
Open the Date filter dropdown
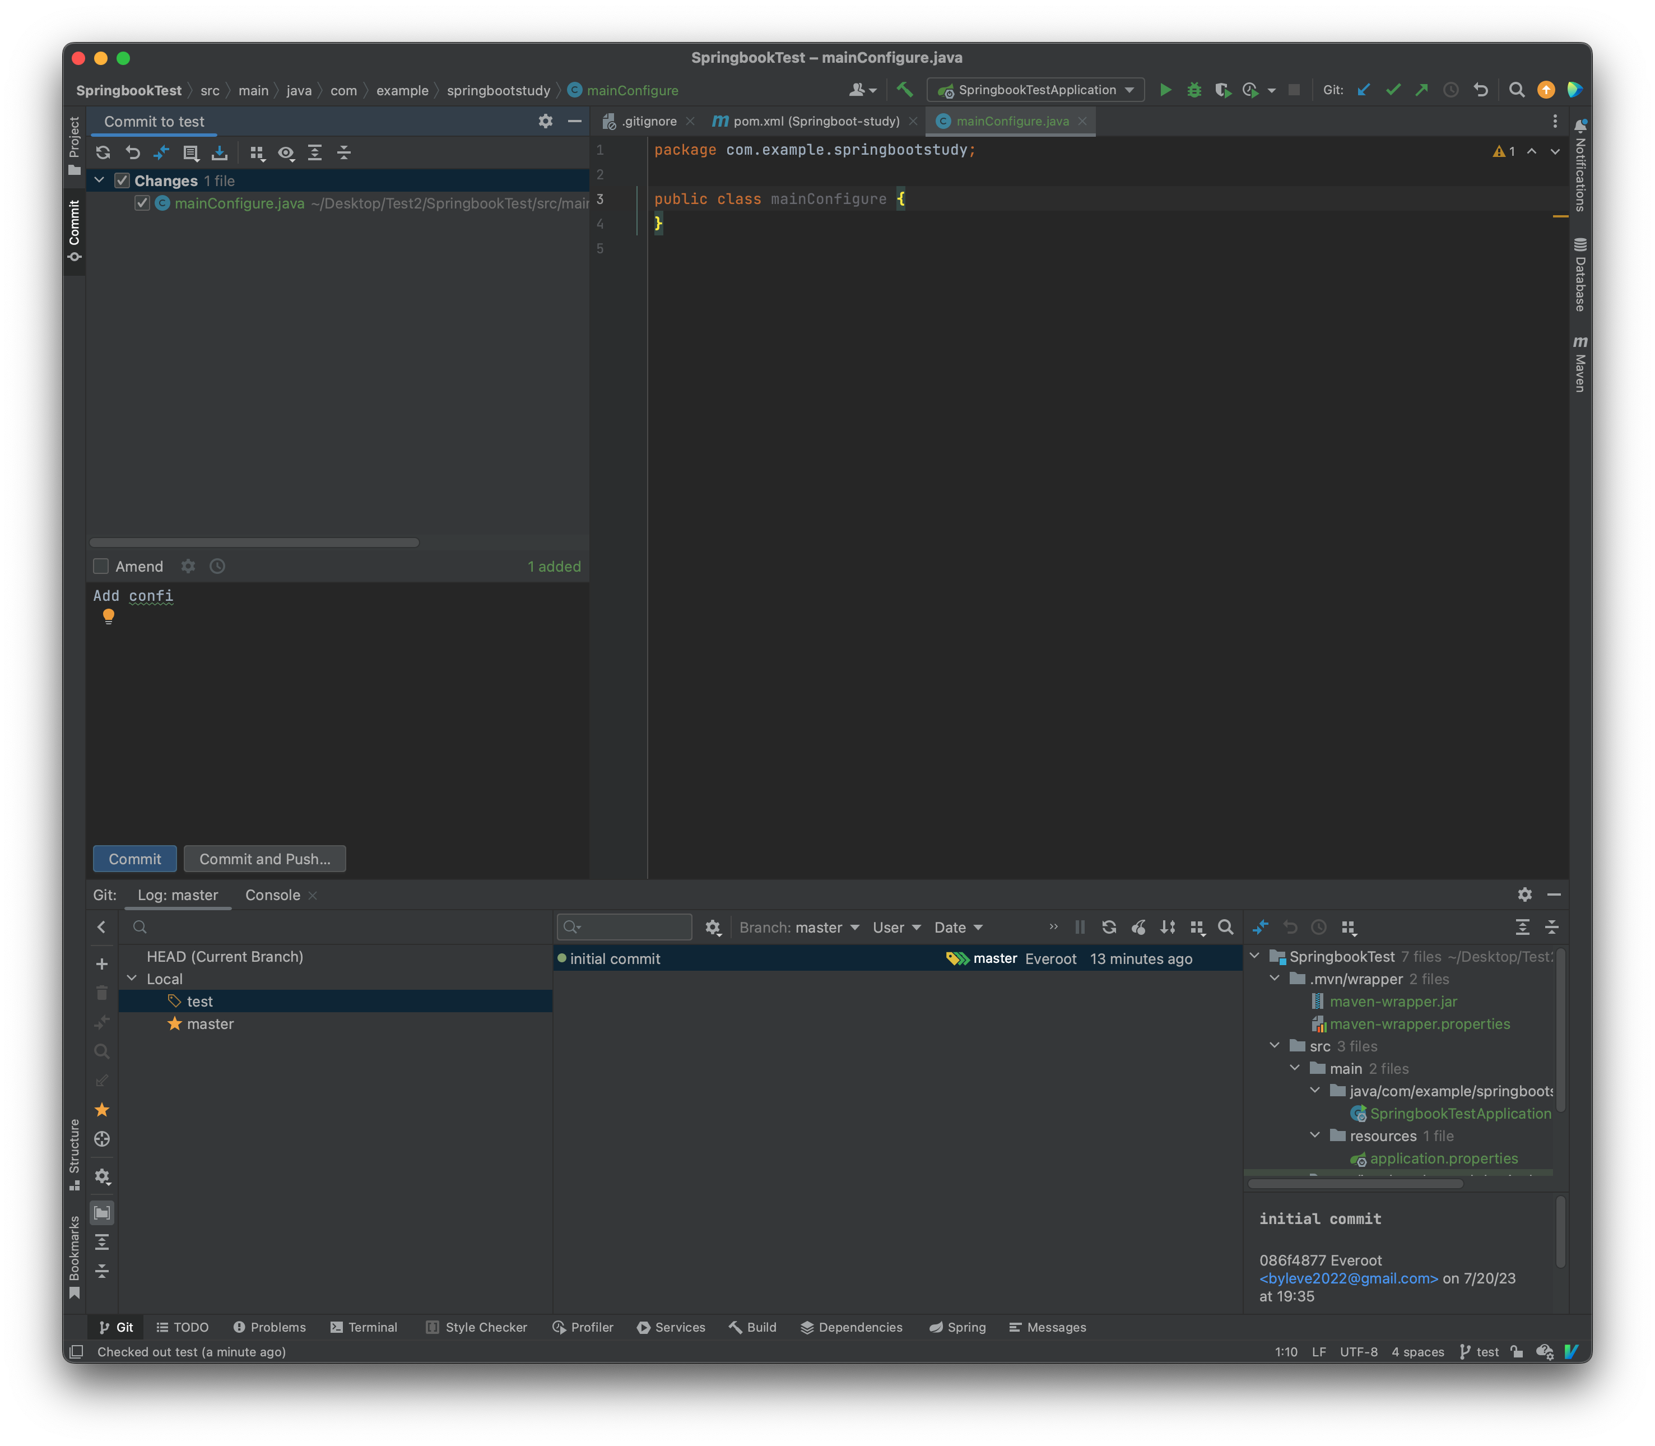tap(958, 927)
